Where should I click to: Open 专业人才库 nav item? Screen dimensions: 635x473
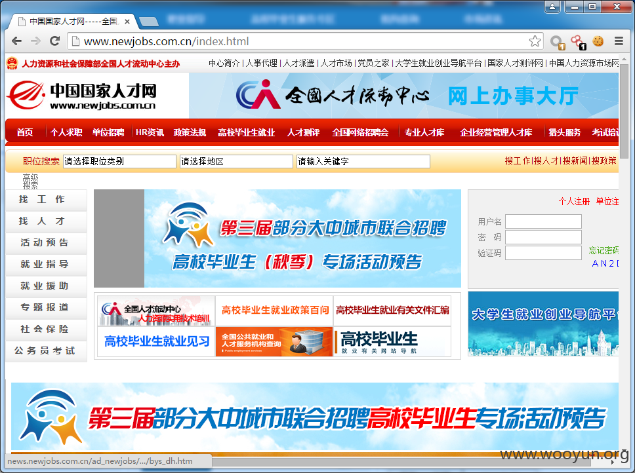pyautogui.click(x=424, y=132)
